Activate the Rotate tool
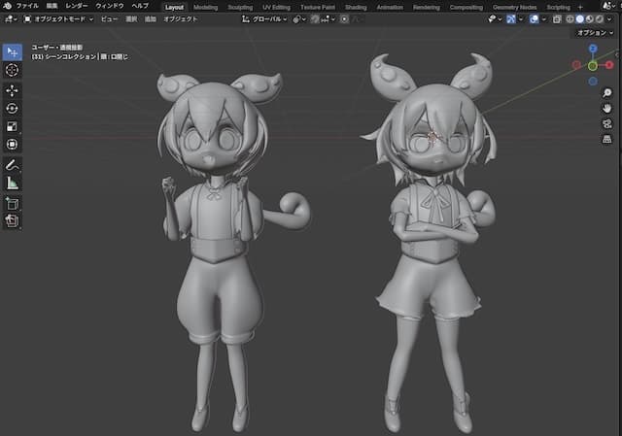Screen dimensions: 622x436 click(12, 108)
